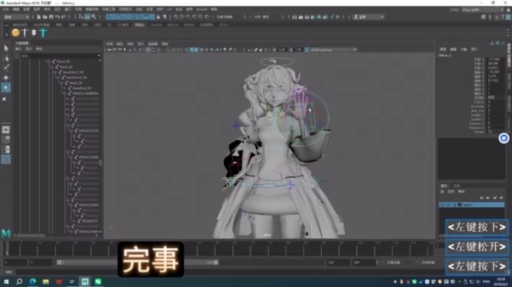Switch to the XGen shelf tab

(x=224, y=24)
